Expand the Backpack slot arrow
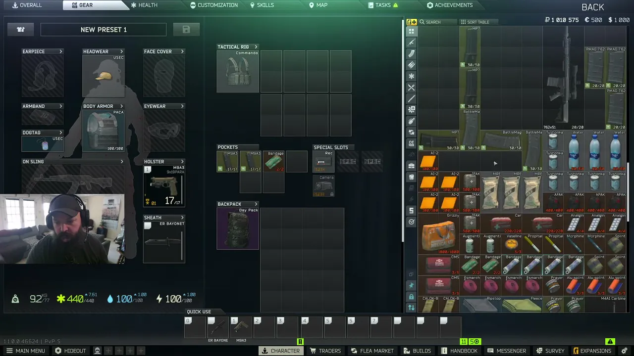Viewport: 634px width, 356px height. tap(256, 204)
